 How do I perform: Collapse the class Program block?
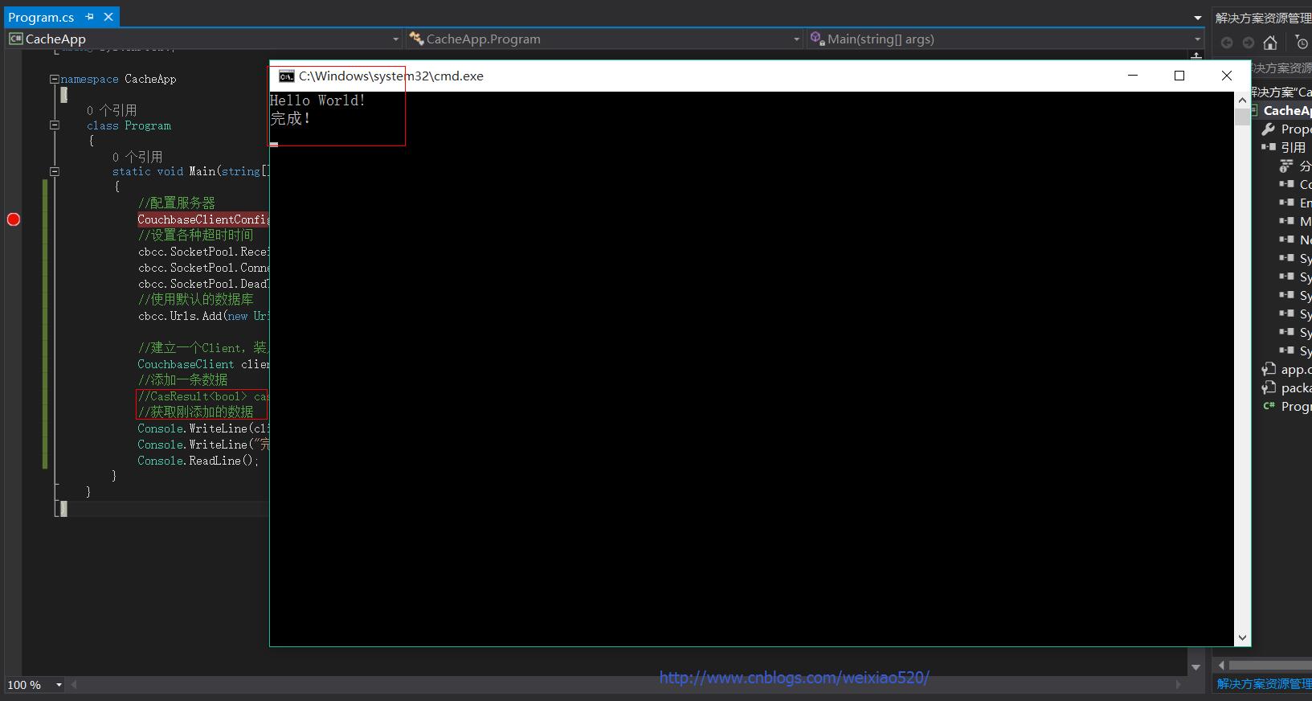pos(55,125)
